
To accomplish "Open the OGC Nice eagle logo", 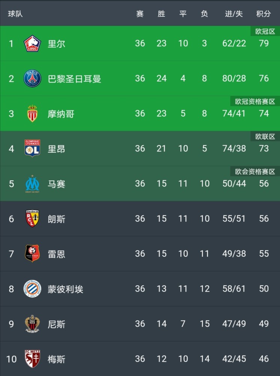I will pos(32,324).
